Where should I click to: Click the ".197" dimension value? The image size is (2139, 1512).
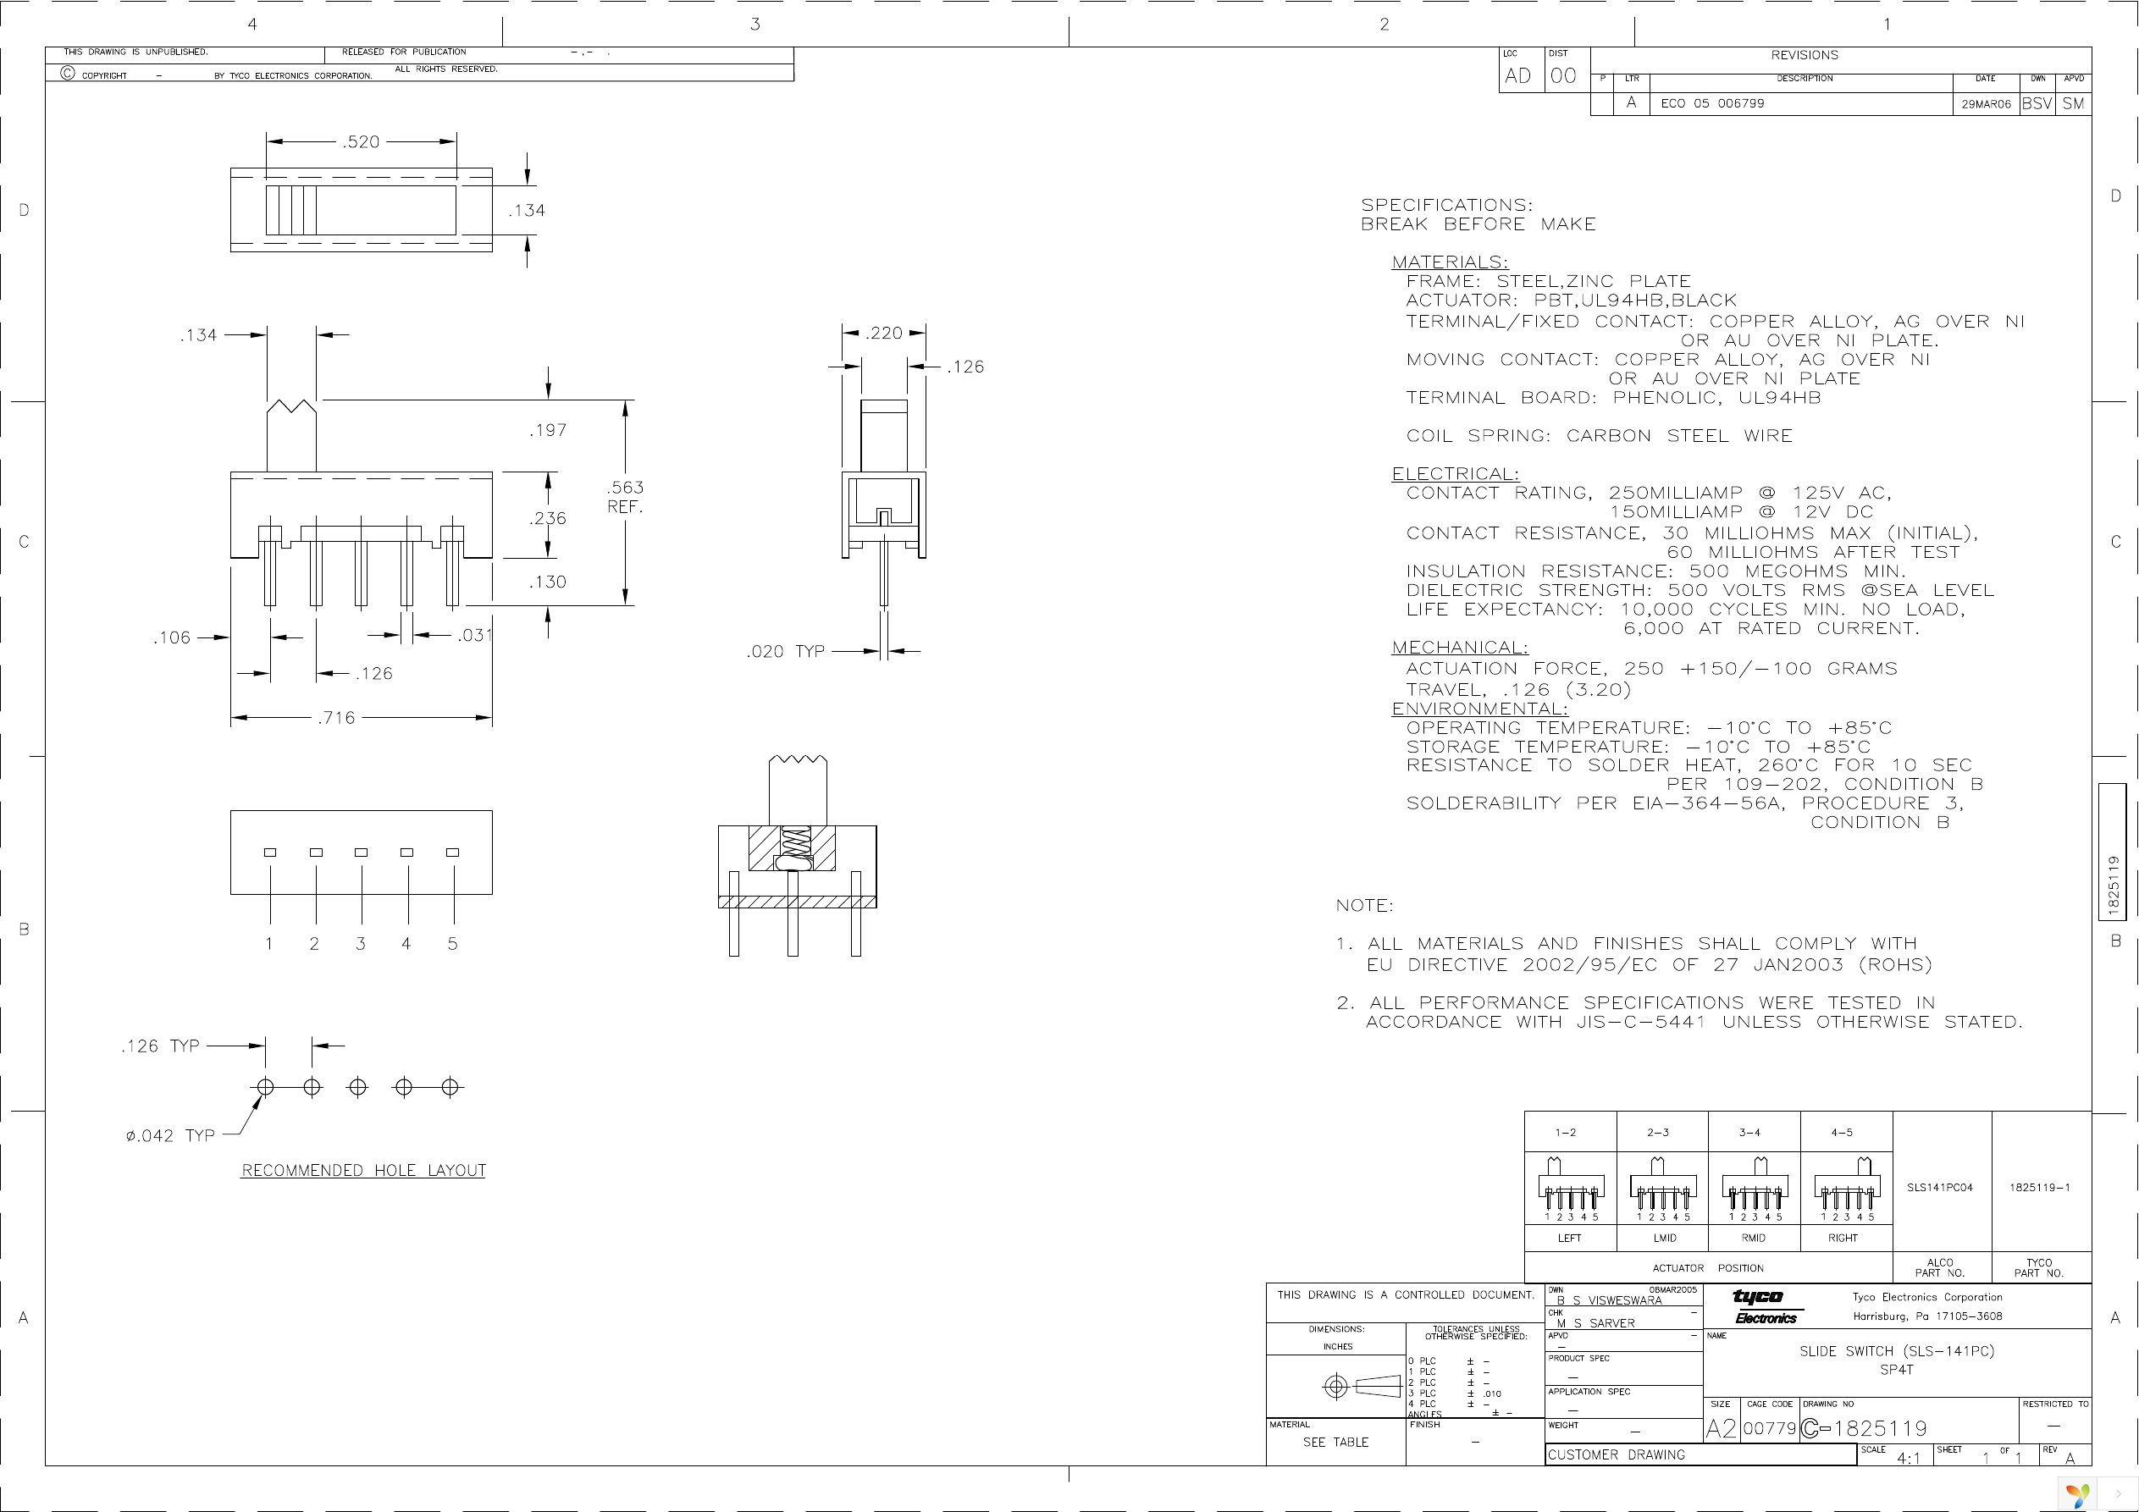click(548, 430)
